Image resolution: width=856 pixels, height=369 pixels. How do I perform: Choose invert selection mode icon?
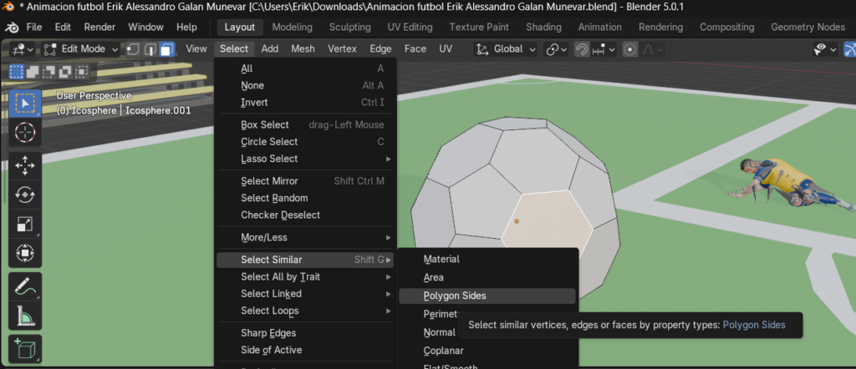tap(65, 72)
